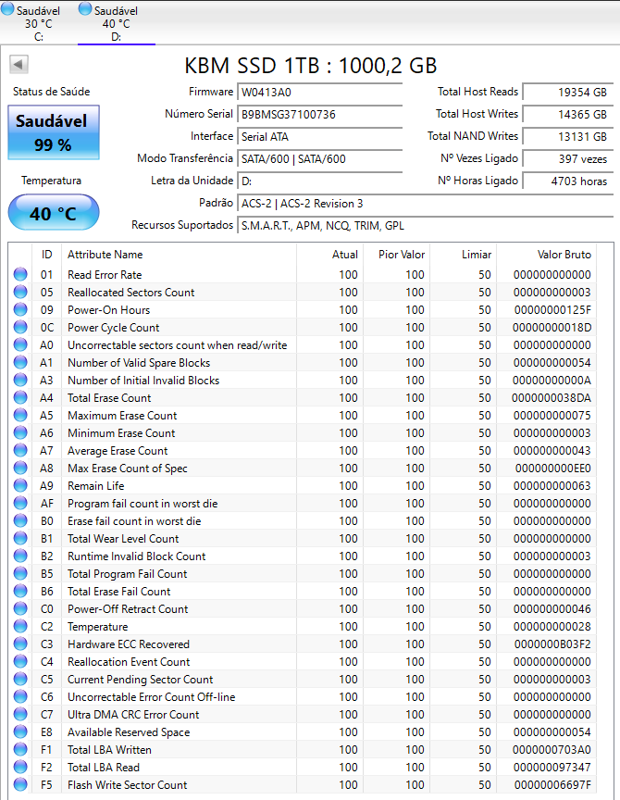Click the Attribute Name column header

click(179, 255)
